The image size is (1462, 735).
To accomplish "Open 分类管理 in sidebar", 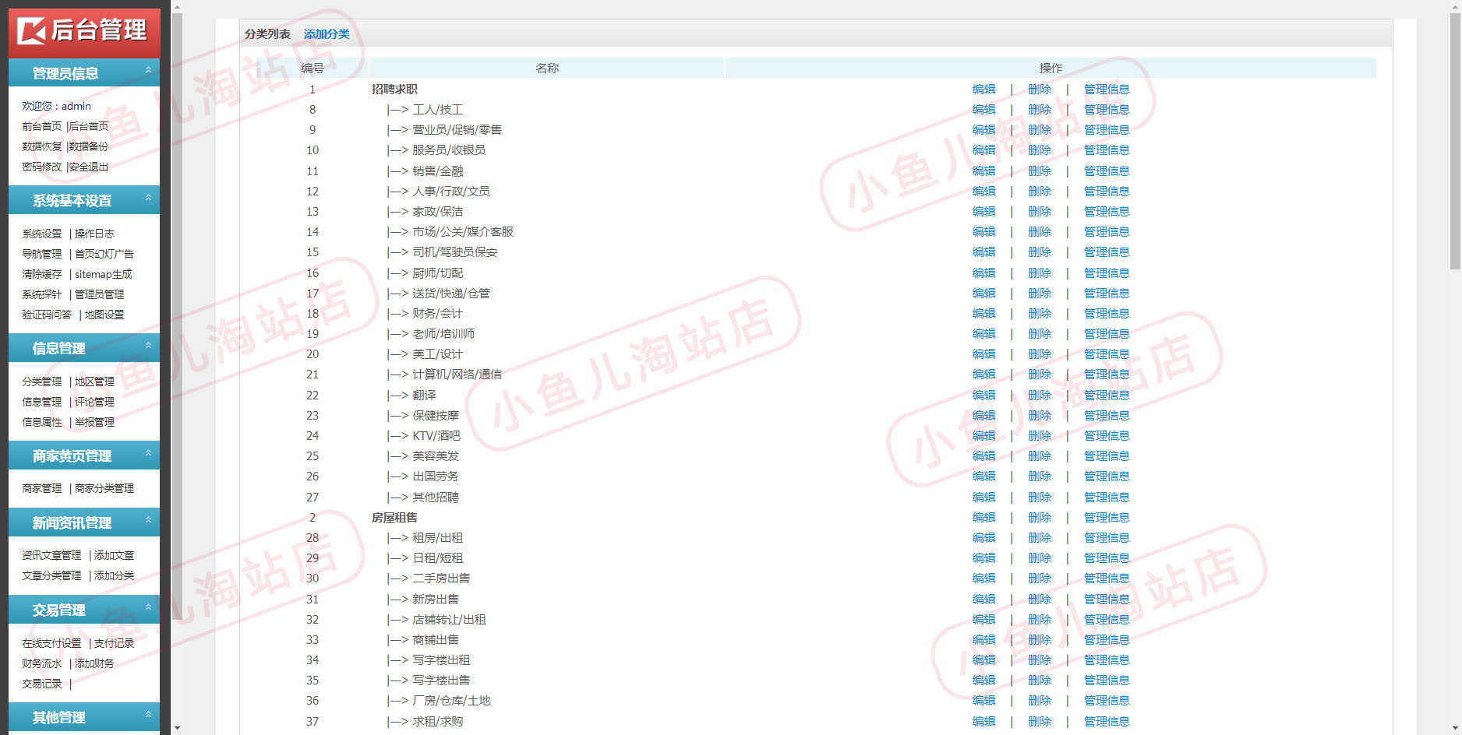I will 41,382.
